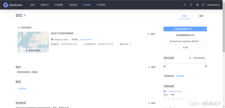Click the 添加摘要 improvement link
The height and width of the screenshot is (108, 225).
point(180,76)
